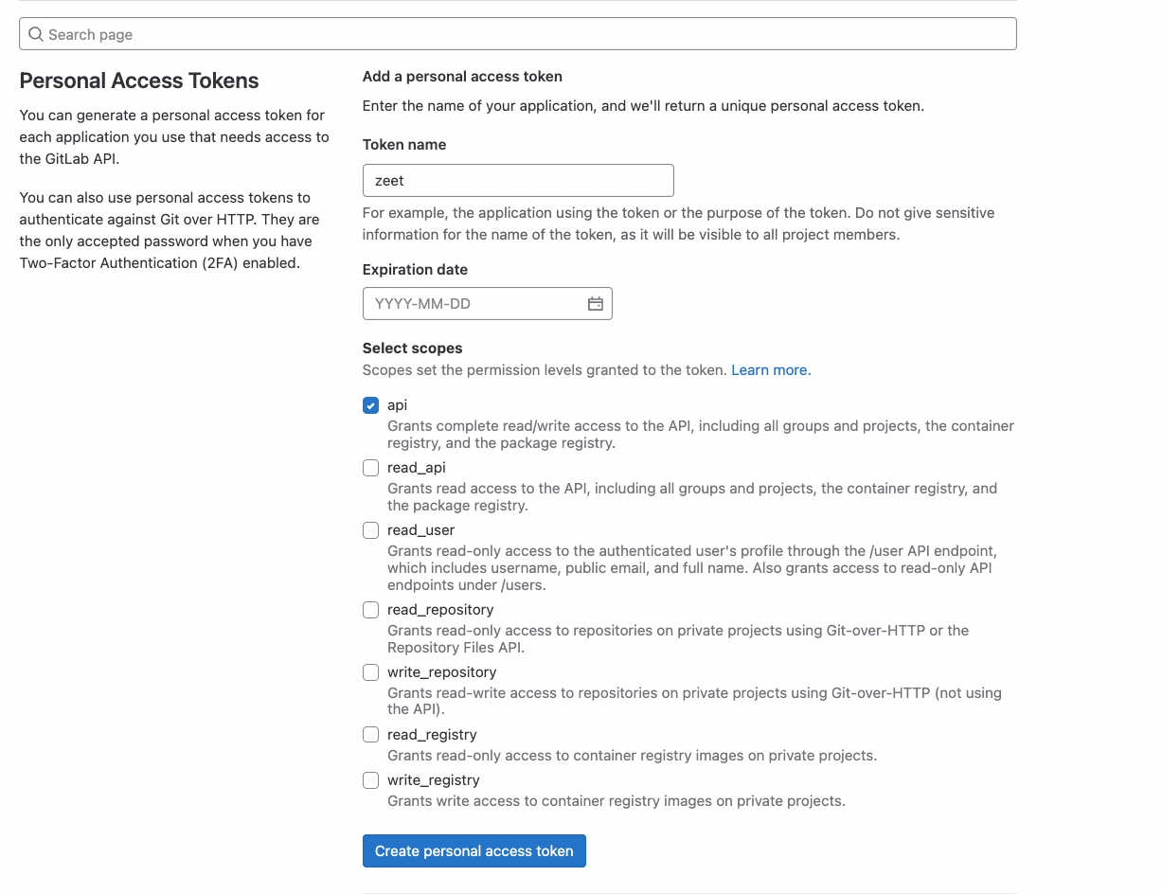This screenshot has width=1162, height=894.
Task: Uncheck the api scope checkbox
Action: [370, 404]
